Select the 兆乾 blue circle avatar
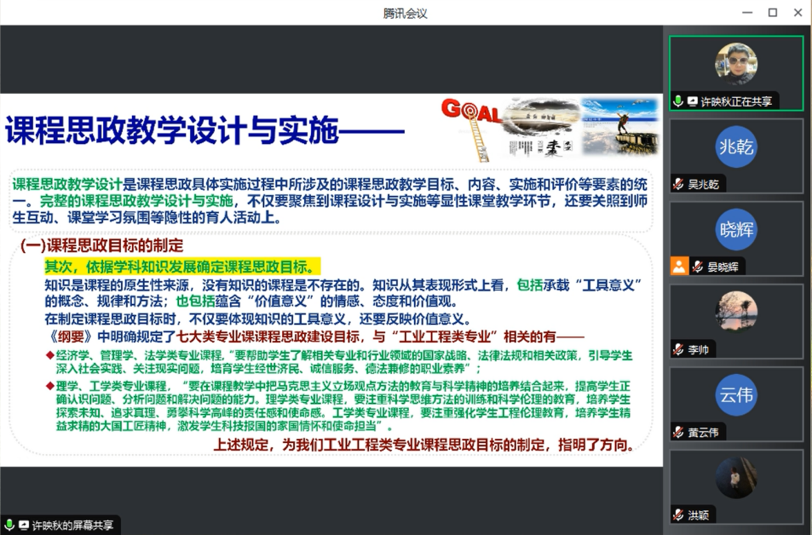The image size is (812, 535). click(736, 147)
